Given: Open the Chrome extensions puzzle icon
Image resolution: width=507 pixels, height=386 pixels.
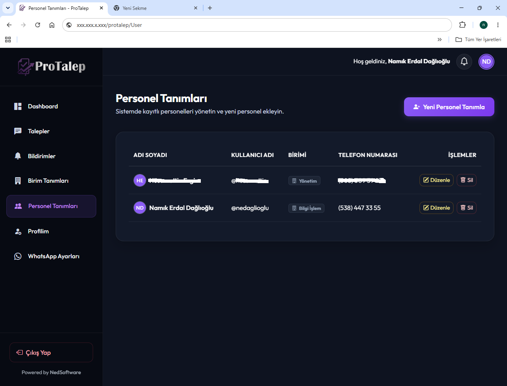Looking at the screenshot, I should click(462, 25).
